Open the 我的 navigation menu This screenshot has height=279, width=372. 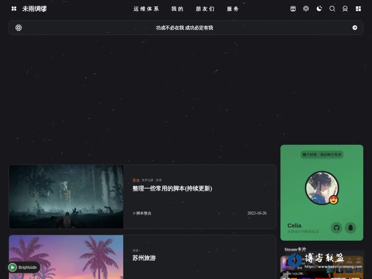(178, 9)
